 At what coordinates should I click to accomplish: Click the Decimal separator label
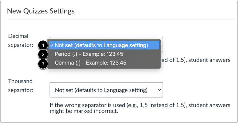(20, 40)
